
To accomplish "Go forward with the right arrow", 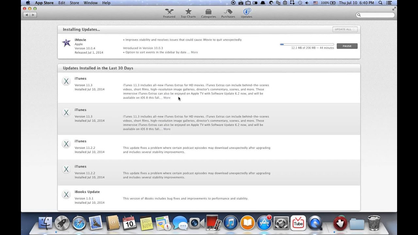I will click(33, 15).
